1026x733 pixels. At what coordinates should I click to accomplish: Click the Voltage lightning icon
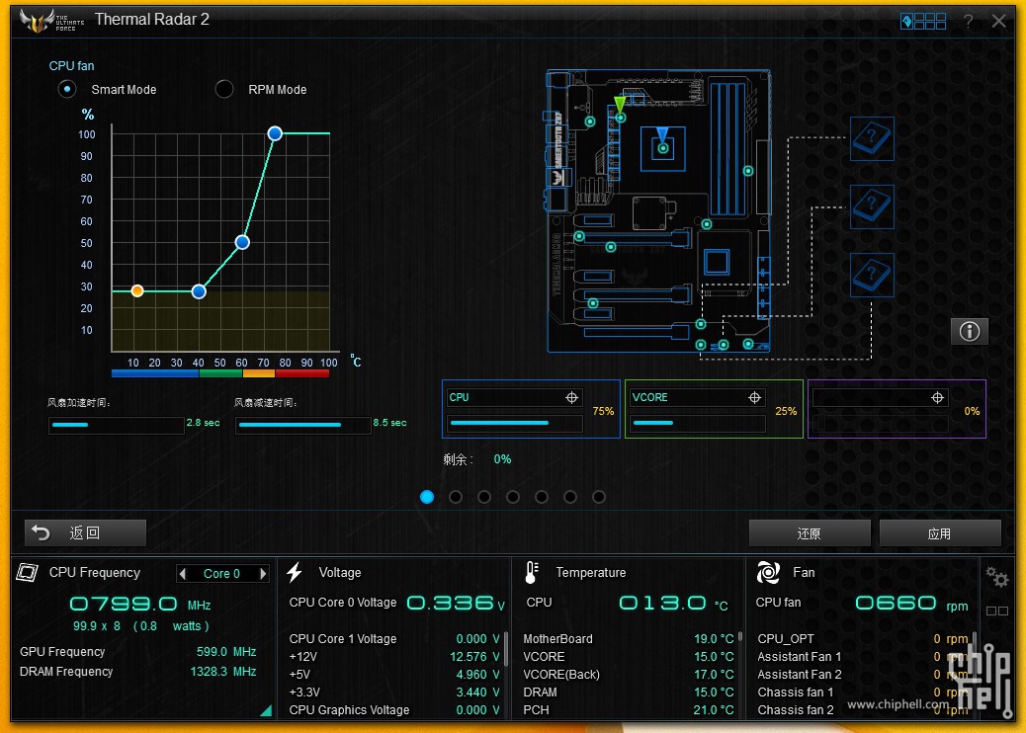click(x=295, y=572)
